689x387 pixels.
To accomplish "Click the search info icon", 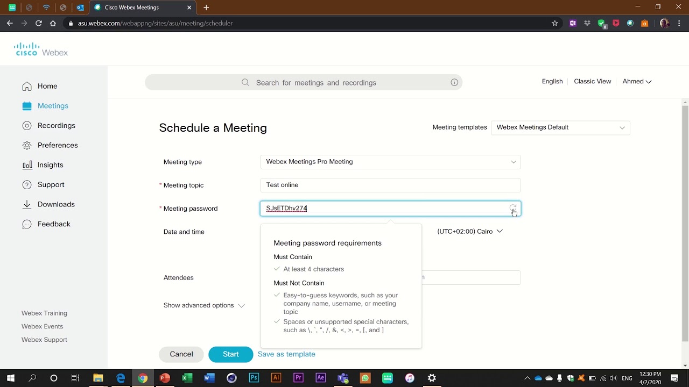I will (454, 82).
